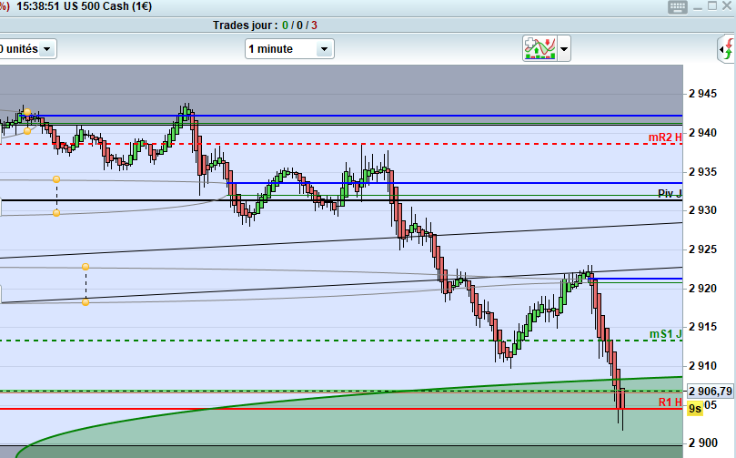
Task: Open the unités dropdown
Action: coord(28,49)
